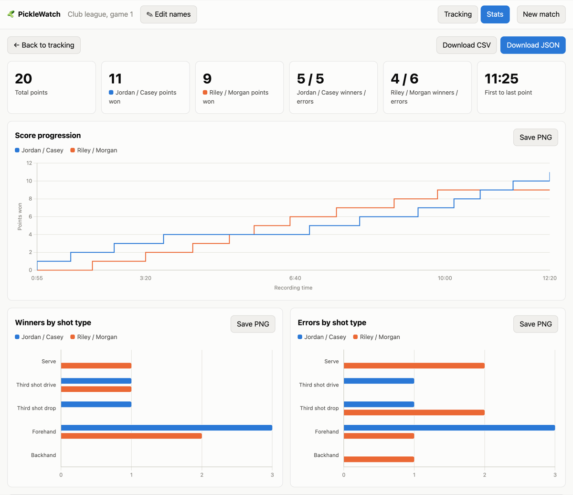
Task: Click the orange Forehand bar in Winners chart
Action: pos(131,436)
